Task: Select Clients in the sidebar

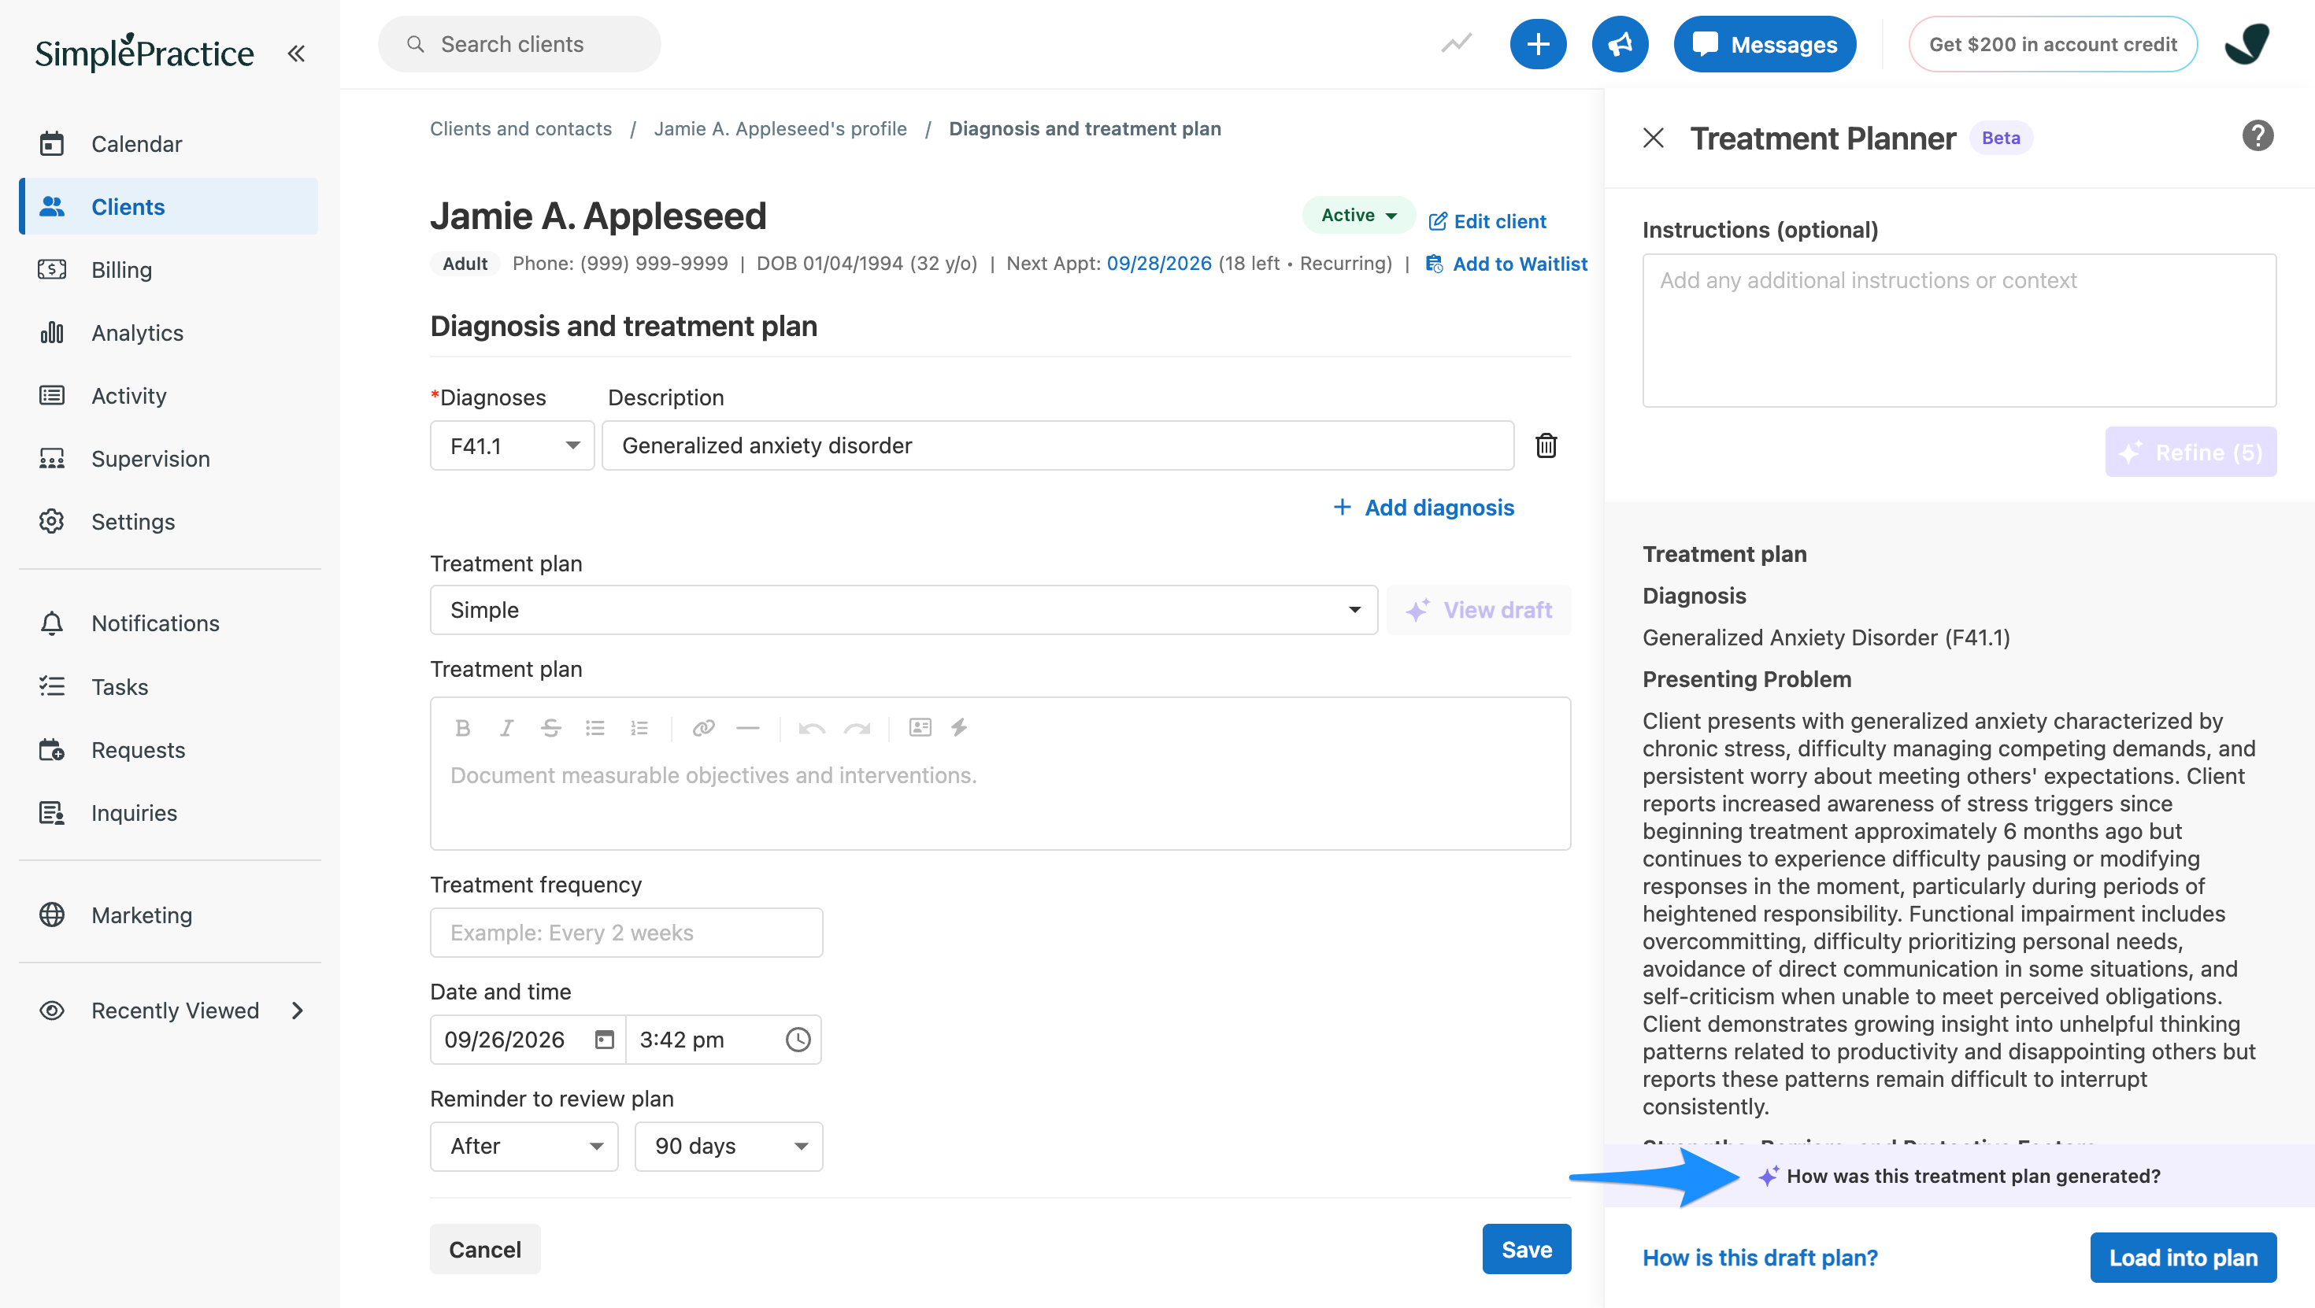Action: pos(169,207)
